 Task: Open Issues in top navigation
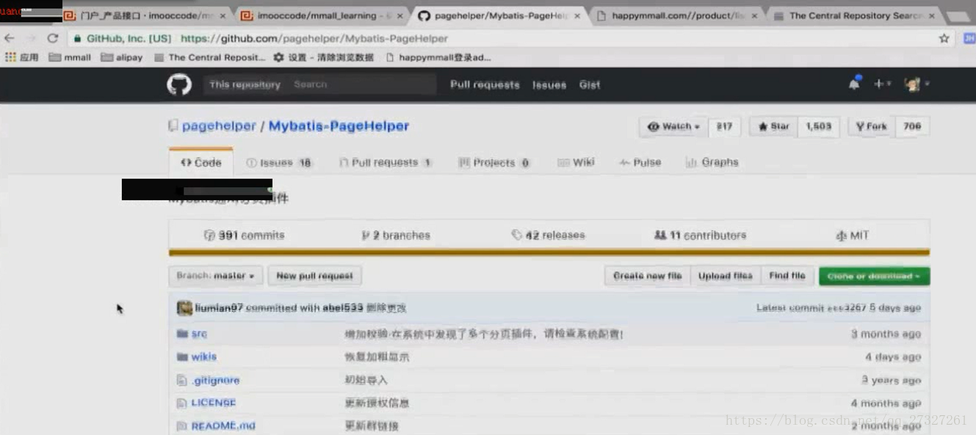coord(549,84)
